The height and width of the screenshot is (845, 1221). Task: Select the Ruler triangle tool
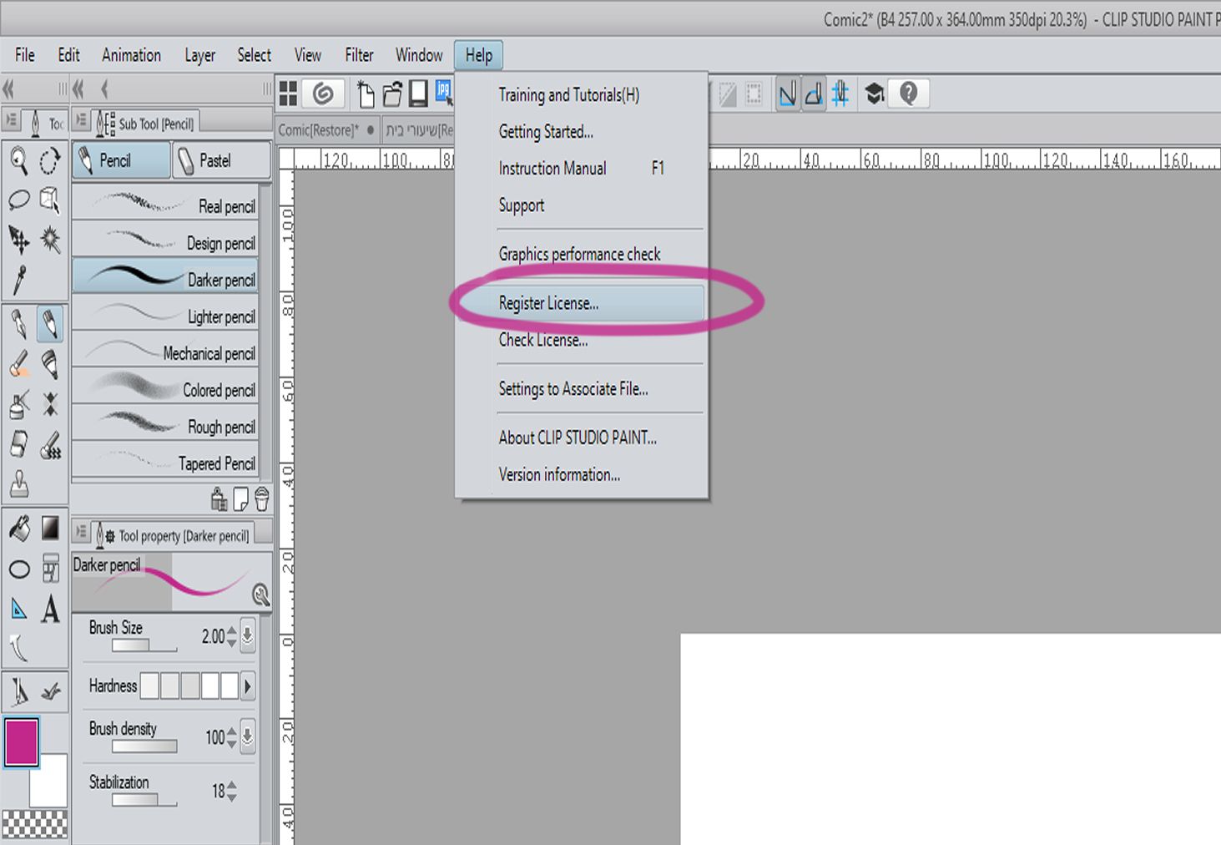point(18,609)
